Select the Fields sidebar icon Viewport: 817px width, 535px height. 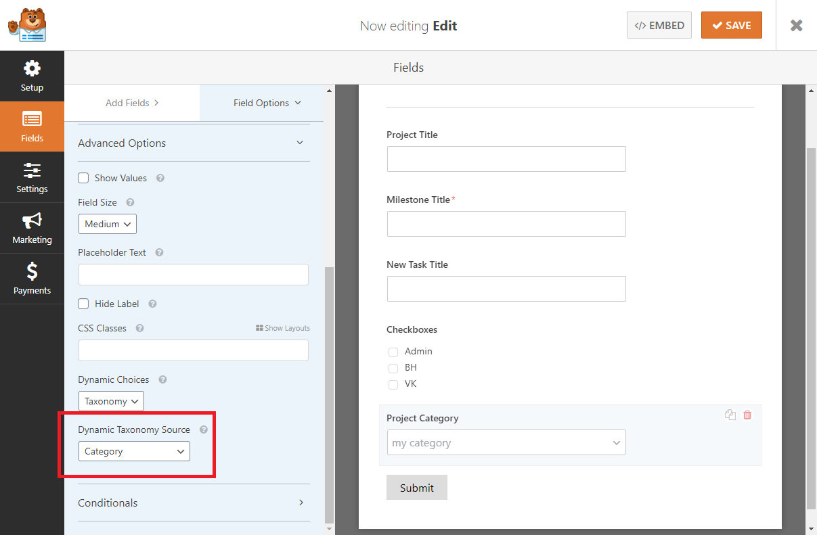click(32, 126)
